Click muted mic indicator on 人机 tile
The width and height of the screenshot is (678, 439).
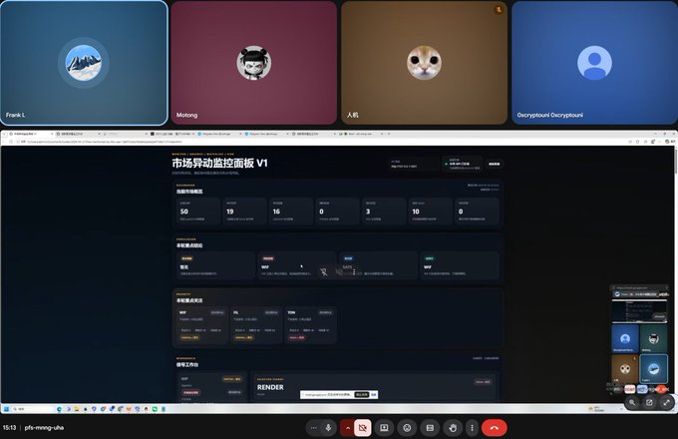(499, 9)
